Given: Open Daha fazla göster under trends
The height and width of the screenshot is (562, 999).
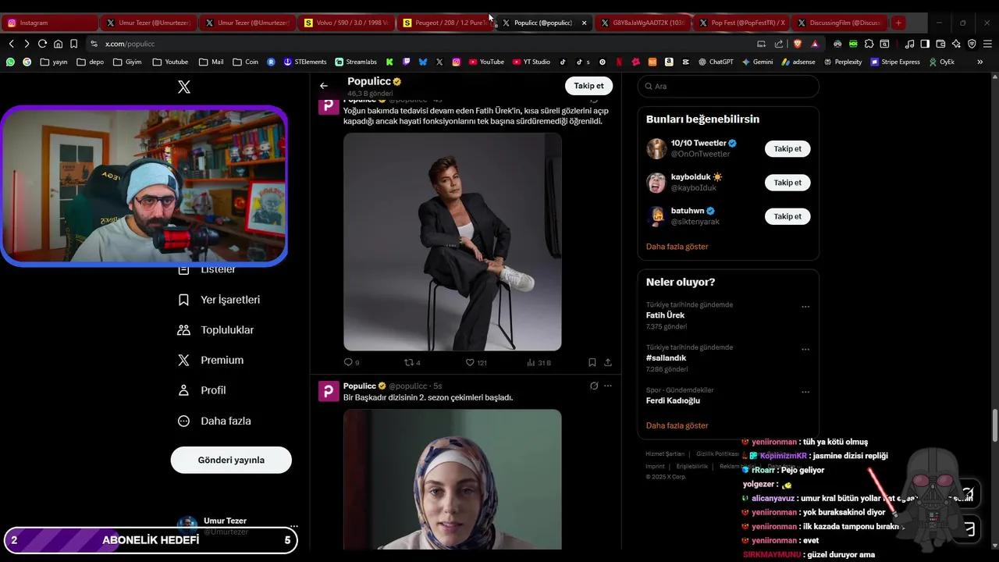Looking at the screenshot, I should coord(677,425).
